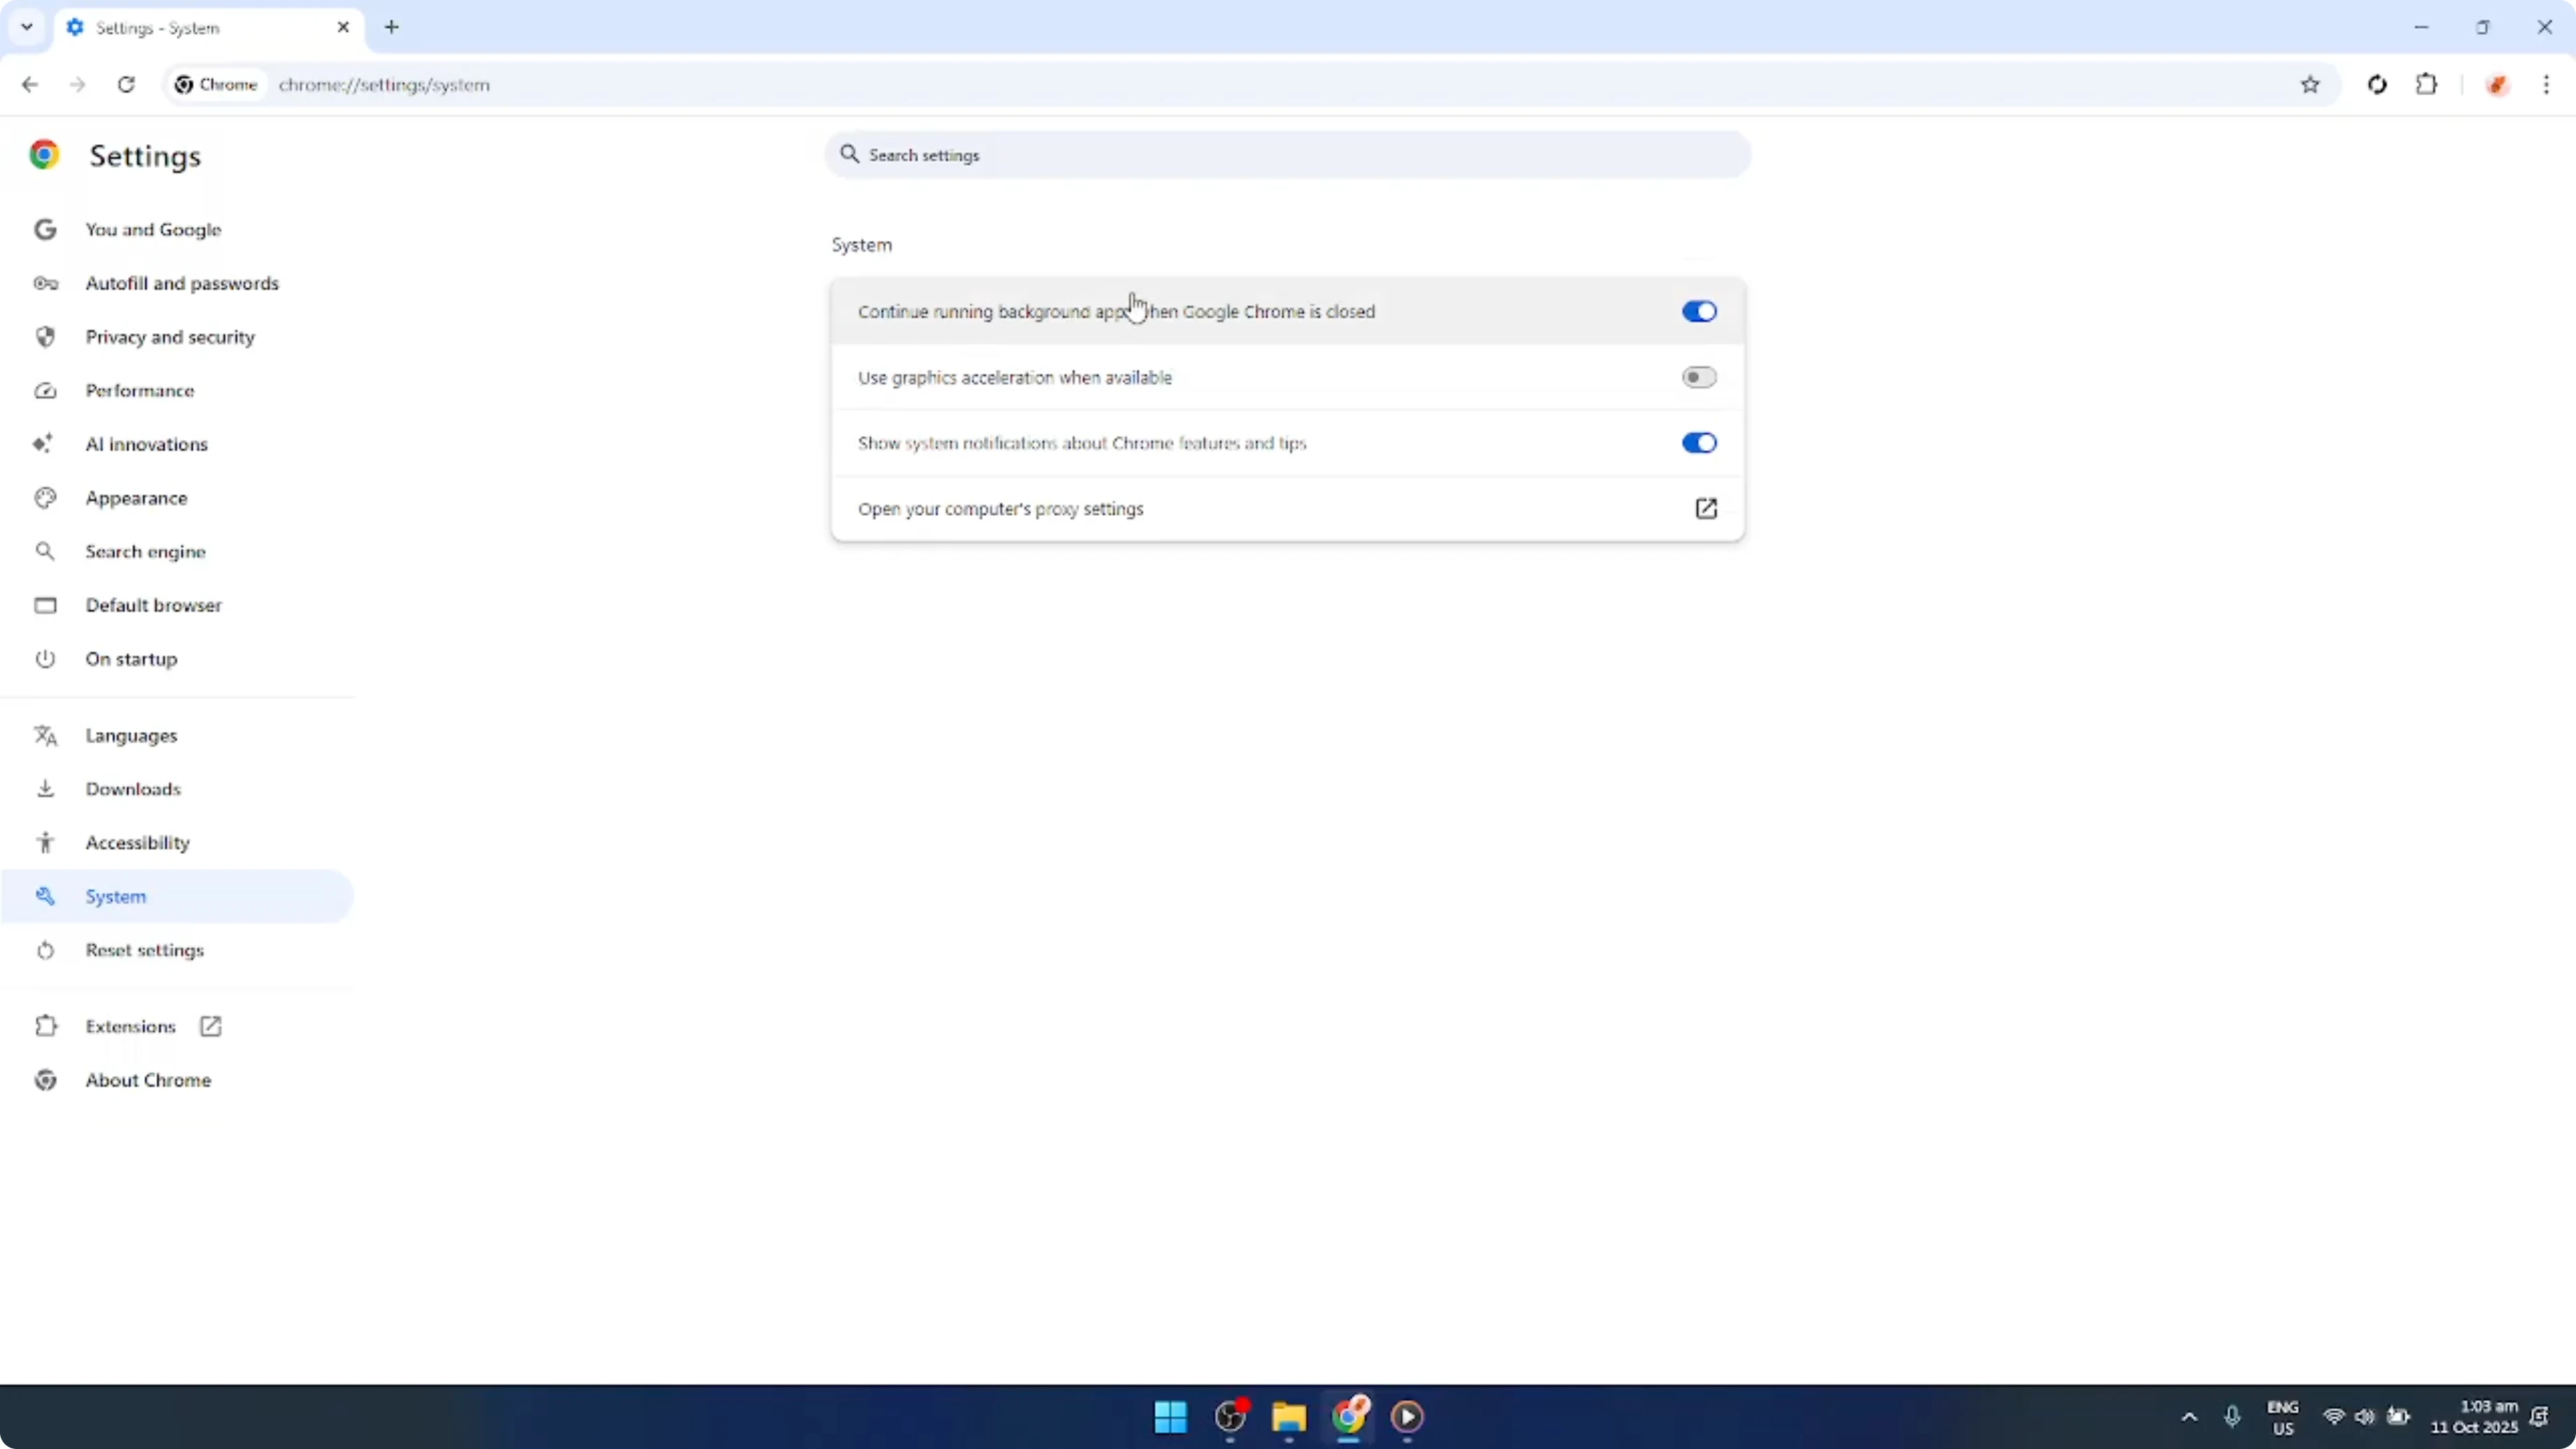Select Reset settings in the sidebar

coord(145,950)
